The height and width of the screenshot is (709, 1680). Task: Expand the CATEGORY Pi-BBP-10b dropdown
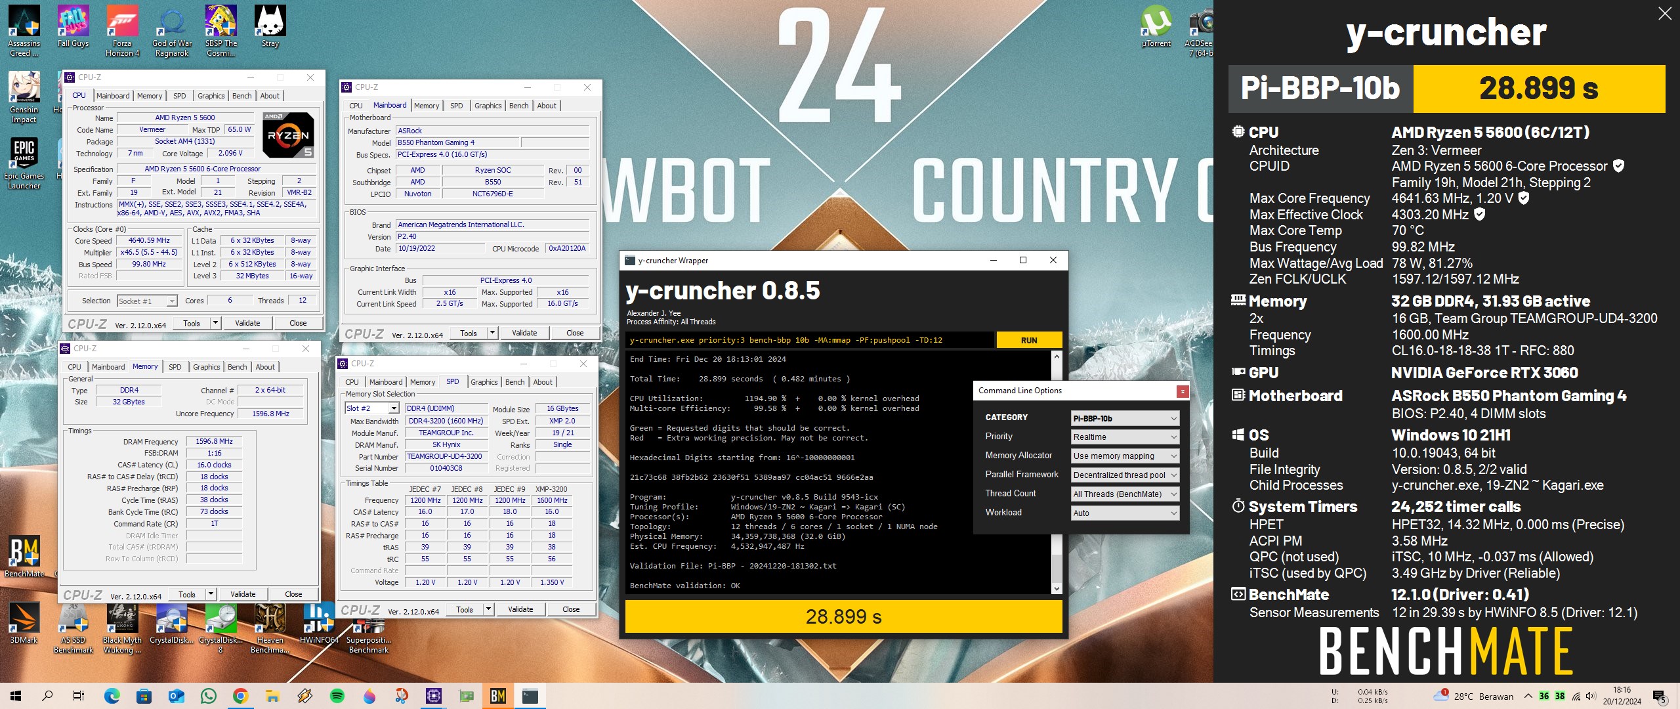tap(1125, 418)
